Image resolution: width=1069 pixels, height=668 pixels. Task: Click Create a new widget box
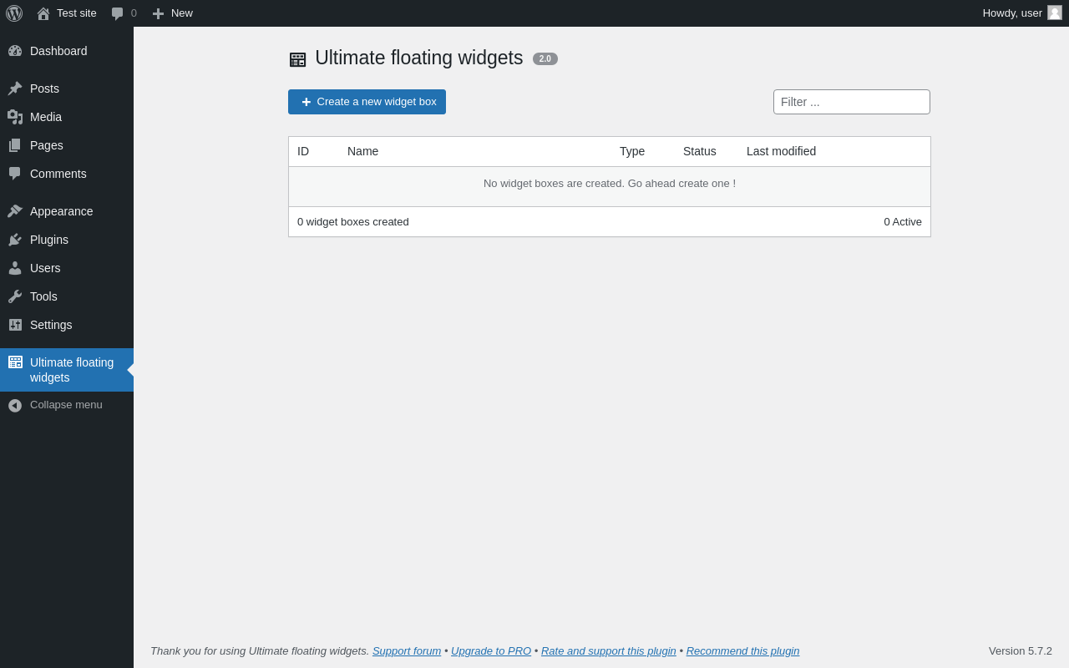[x=367, y=101]
